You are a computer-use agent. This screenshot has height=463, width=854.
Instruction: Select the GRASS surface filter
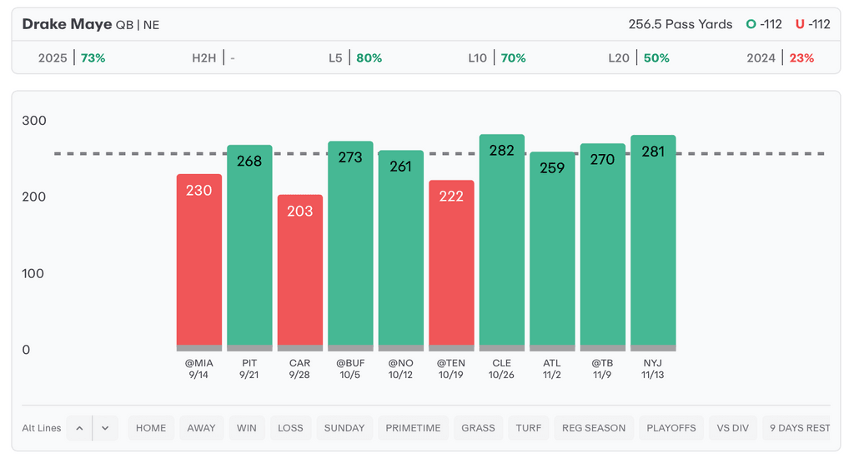pos(479,428)
